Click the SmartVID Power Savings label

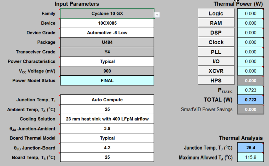click(207, 110)
